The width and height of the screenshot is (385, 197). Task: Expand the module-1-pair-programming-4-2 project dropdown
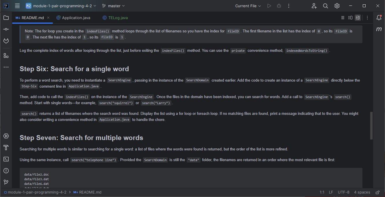[x=95, y=6]
